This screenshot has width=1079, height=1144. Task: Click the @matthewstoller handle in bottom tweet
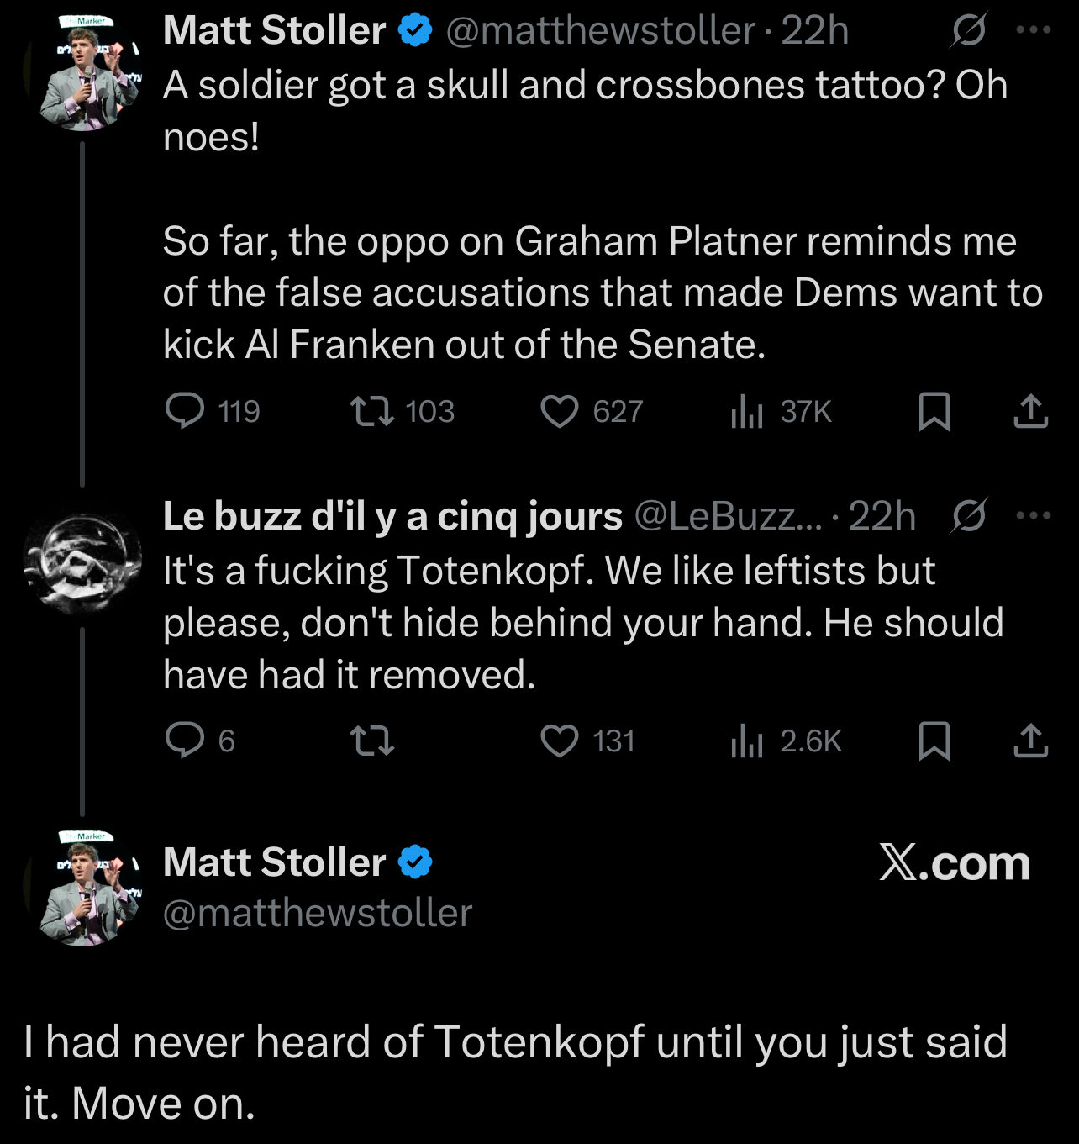point(318,914)
